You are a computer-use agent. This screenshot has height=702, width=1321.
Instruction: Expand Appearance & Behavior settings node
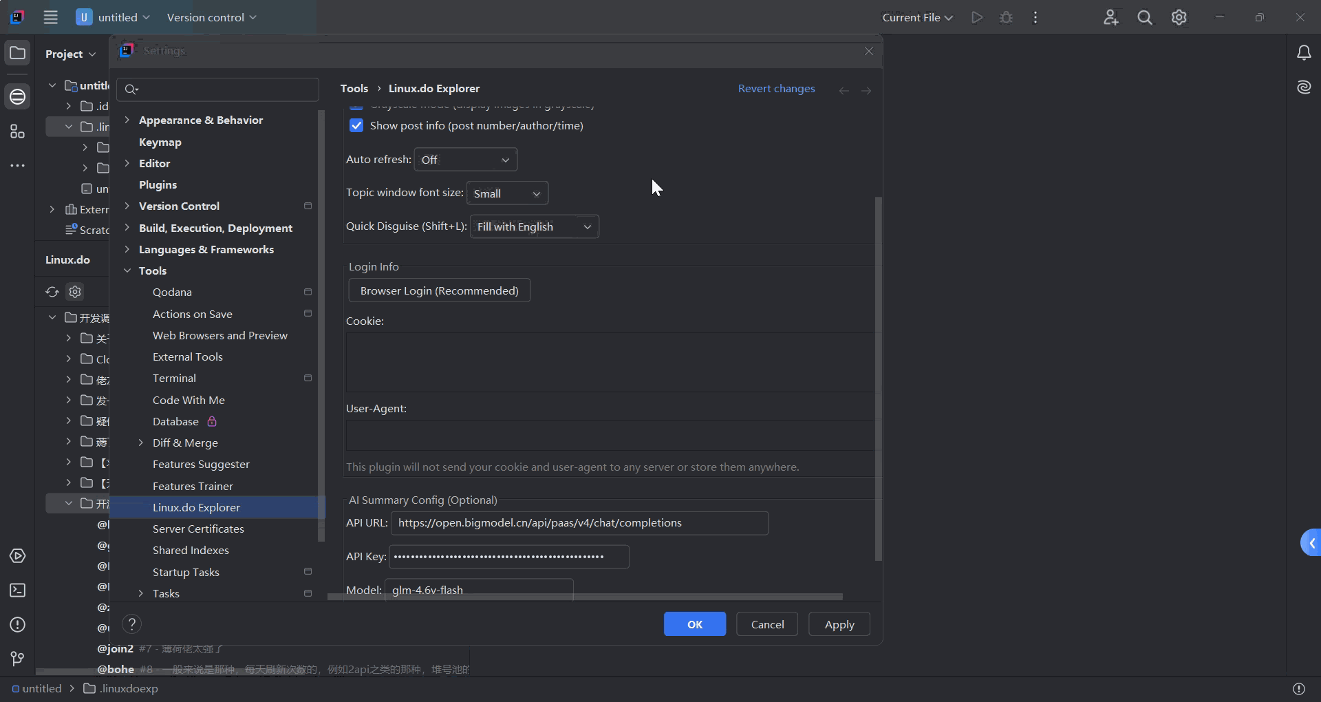(x=127, y=120)
